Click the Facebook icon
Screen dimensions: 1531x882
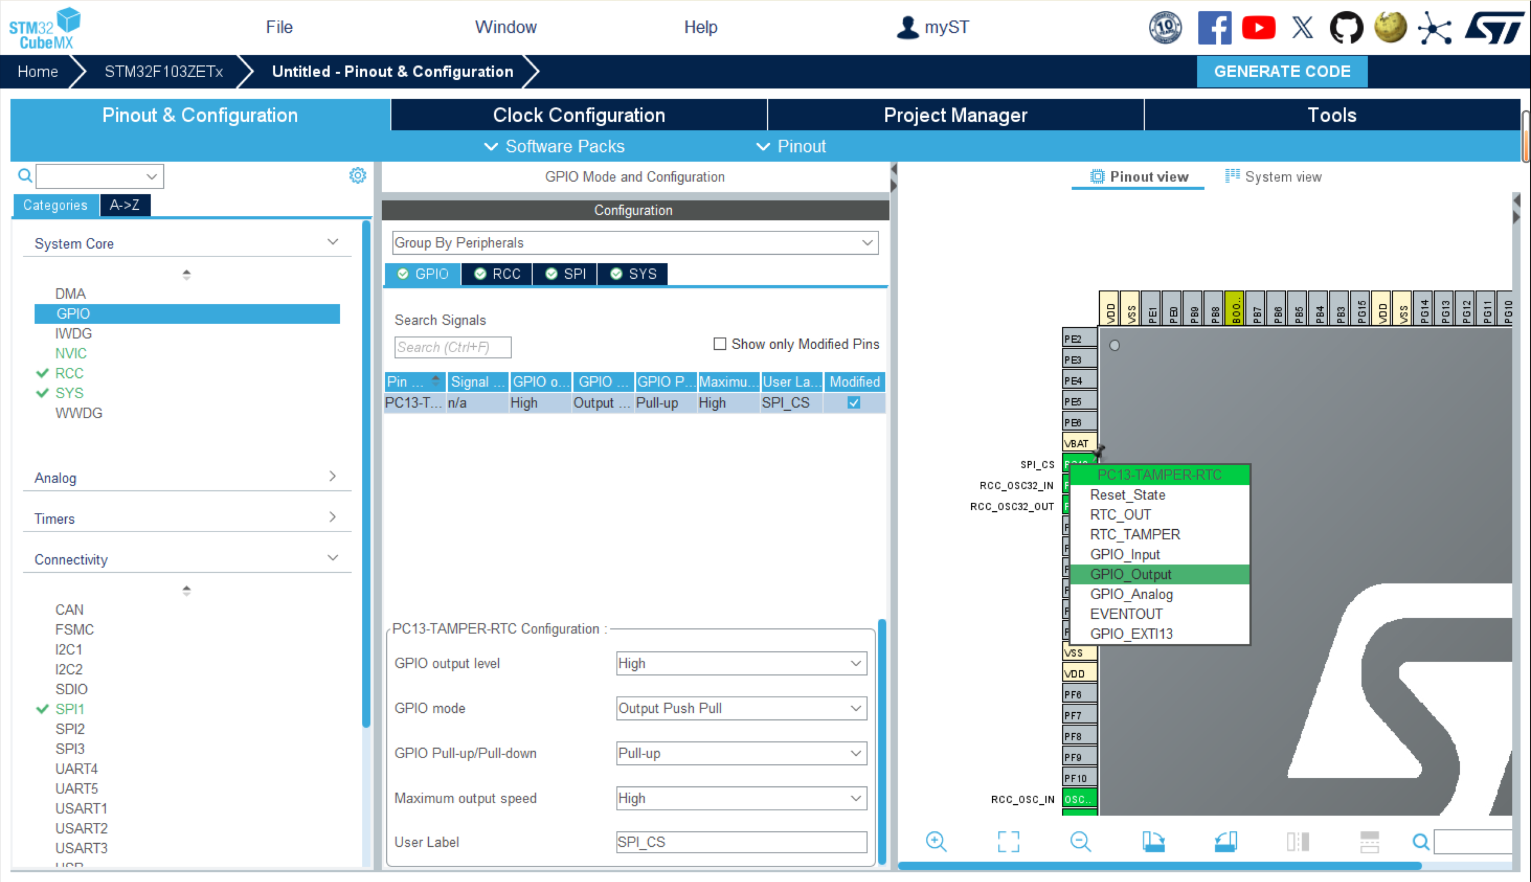tap(1214, 28)
